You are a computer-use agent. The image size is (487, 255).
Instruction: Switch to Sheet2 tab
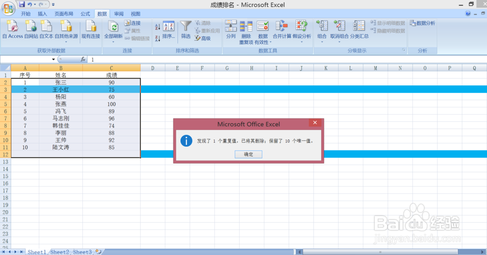pyautogui.click(x=59, y=252)
